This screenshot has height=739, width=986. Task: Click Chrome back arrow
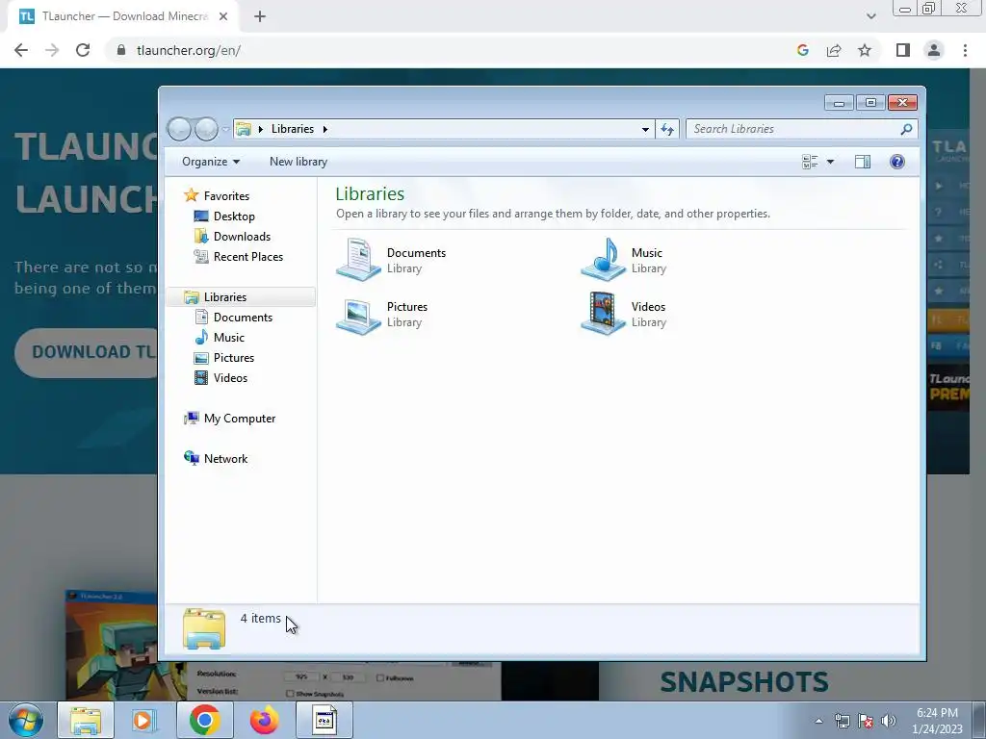21,50
